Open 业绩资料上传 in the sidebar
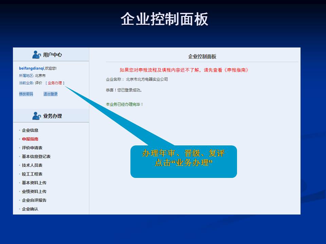The height and width of the screenshot is (244, 326). (34, 191)
